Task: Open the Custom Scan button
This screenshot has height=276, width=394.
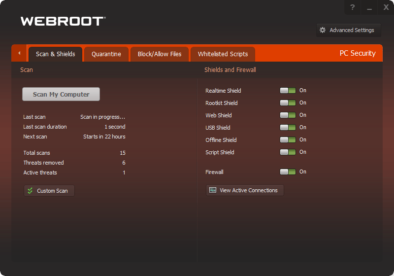Action: pyautogui.click(x=49, y=191)
